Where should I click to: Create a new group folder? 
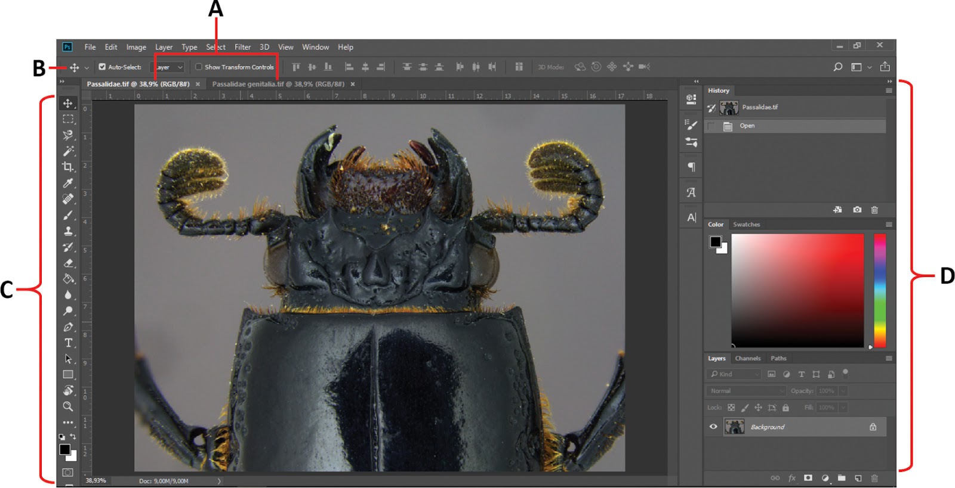tap(842, 478)
